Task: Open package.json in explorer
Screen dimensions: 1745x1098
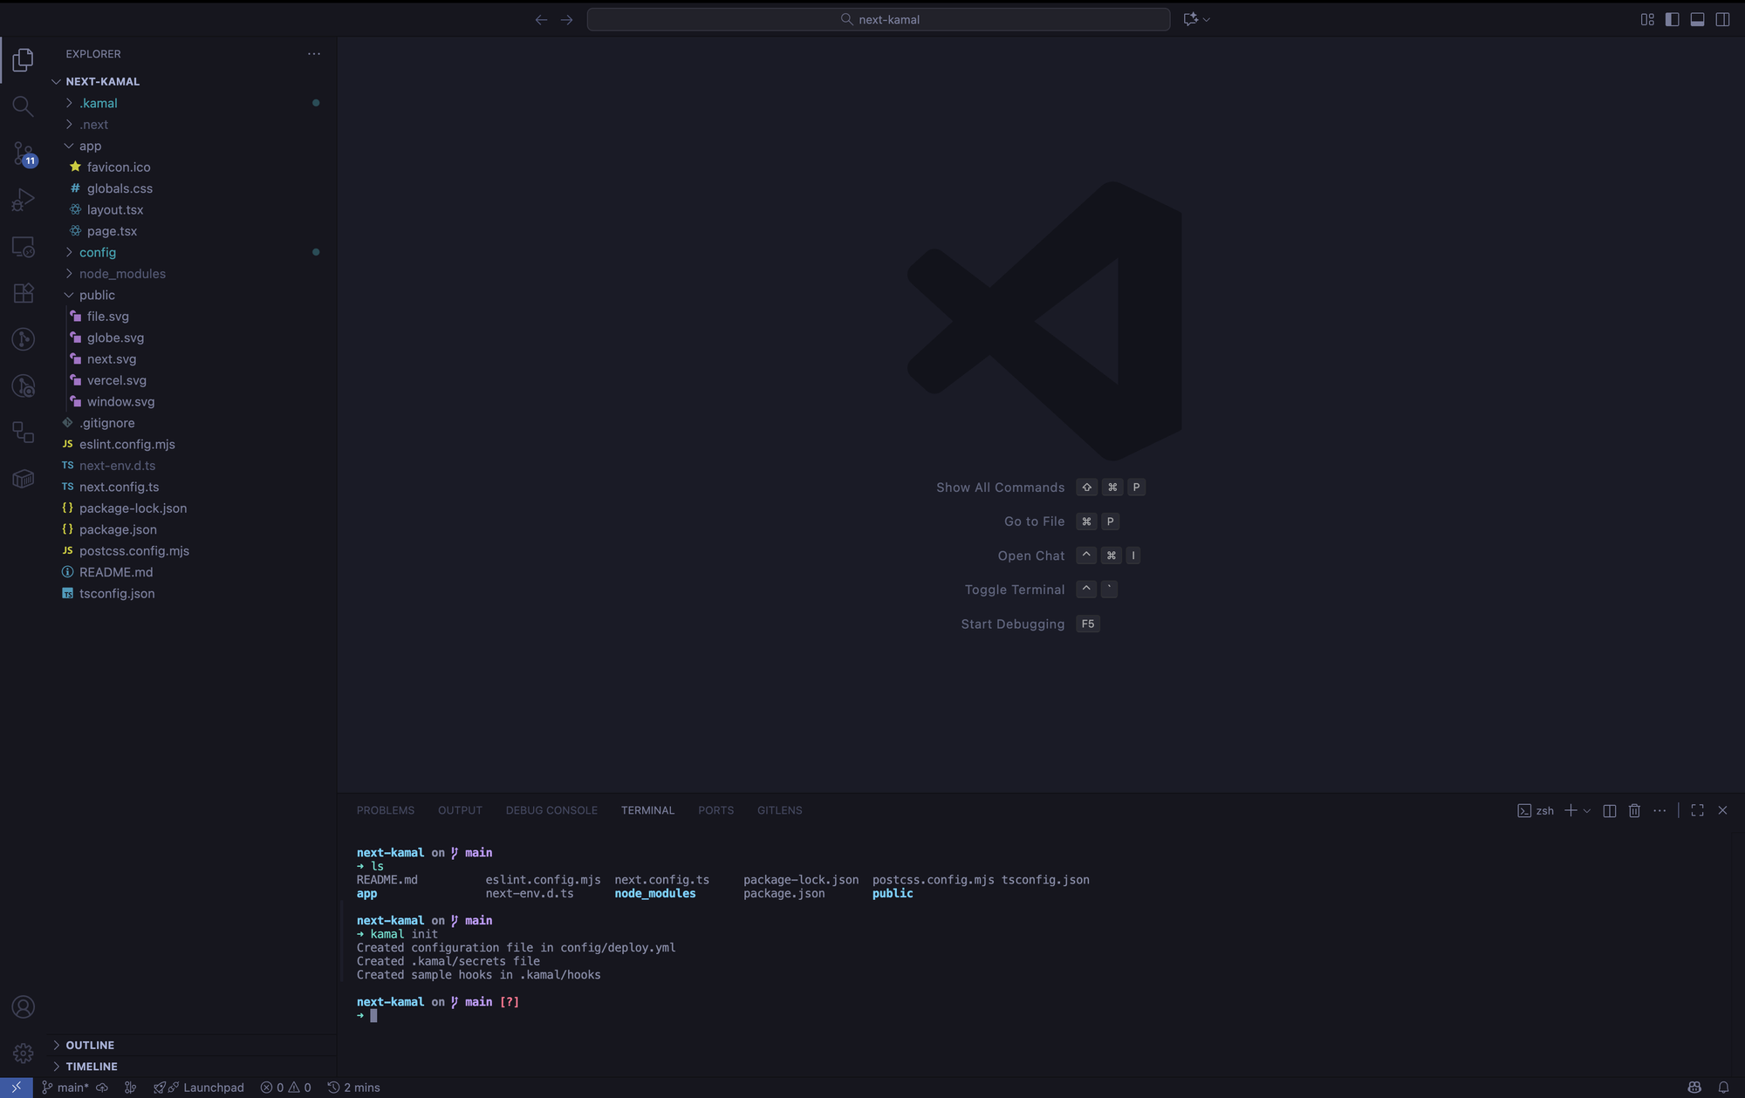Action: pos(118,529)
